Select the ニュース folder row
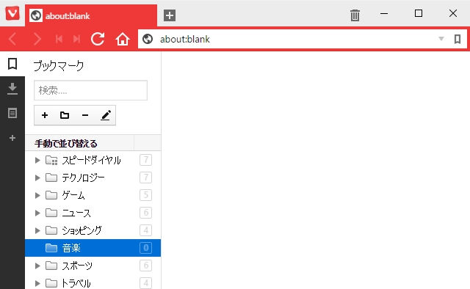Image resolution: width=470 pixels, height=289 pixels. [93, 213]
